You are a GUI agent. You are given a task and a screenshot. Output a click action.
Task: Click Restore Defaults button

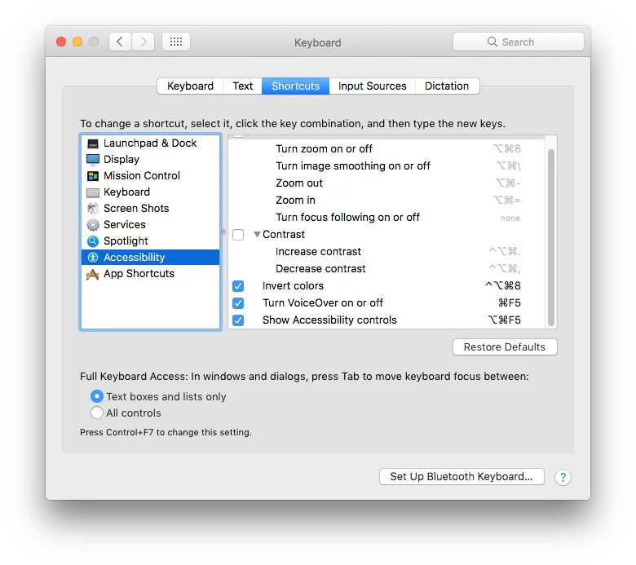pyautogui.click(x=505, y=347)
